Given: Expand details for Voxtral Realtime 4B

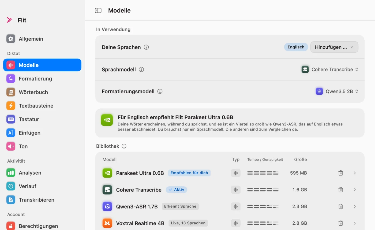Looking at the screenshot, I should point(355,223).
